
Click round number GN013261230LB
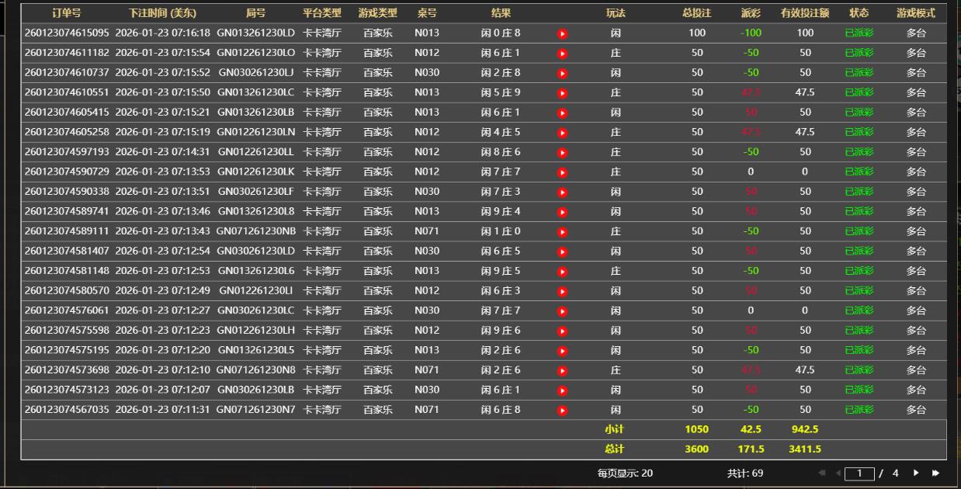click(x=255, y=113)
